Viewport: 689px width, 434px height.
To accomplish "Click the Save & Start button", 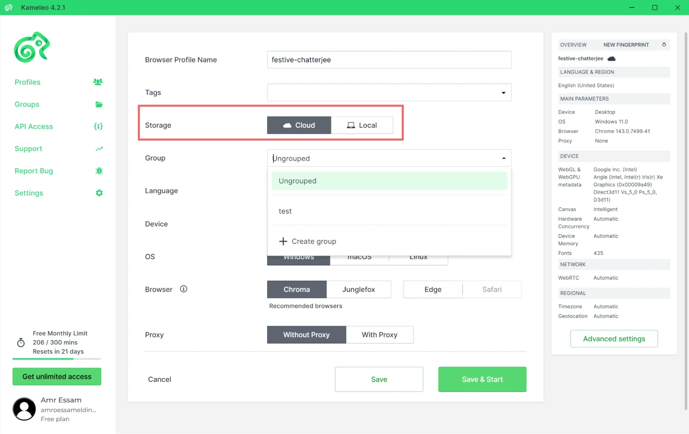I will tap(482, 379).
